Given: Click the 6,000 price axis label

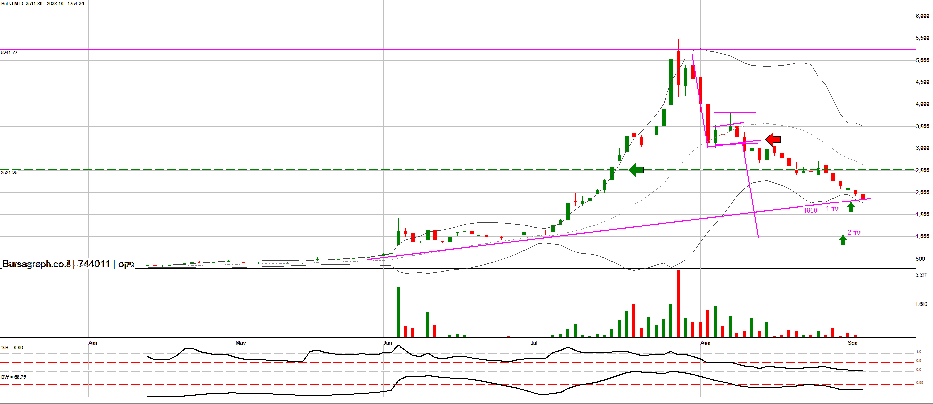Looking at the screenshot, I should 922,16.
